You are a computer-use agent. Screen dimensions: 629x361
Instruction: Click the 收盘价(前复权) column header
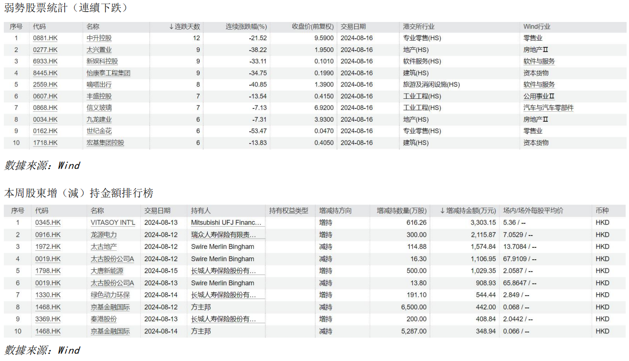(x=313, y=27)
